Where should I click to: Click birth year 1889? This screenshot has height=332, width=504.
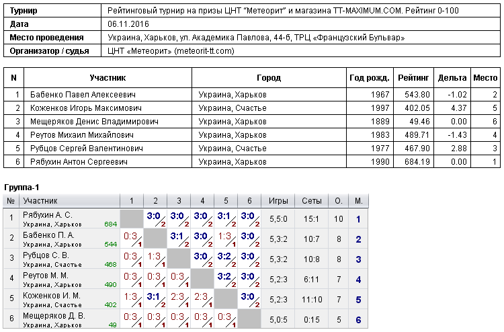tap(380, 122)
